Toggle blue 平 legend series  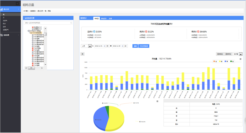(x=226, y=62)
